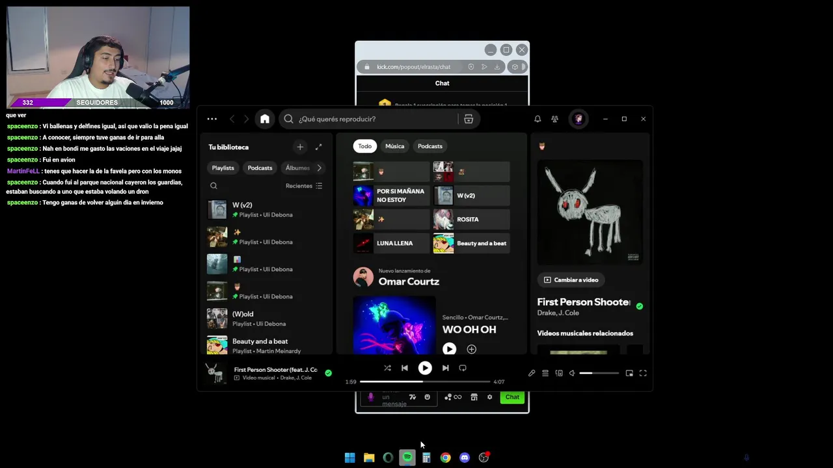Select the Todo tab
The width and height of the screenshot is (833, 468).
coord(365,146)
